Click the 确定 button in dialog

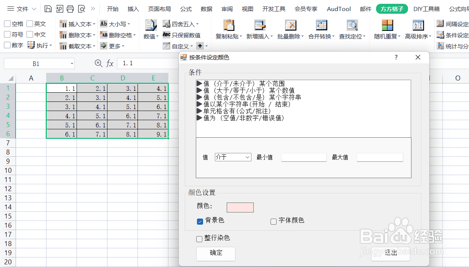[x=216, y=254]
